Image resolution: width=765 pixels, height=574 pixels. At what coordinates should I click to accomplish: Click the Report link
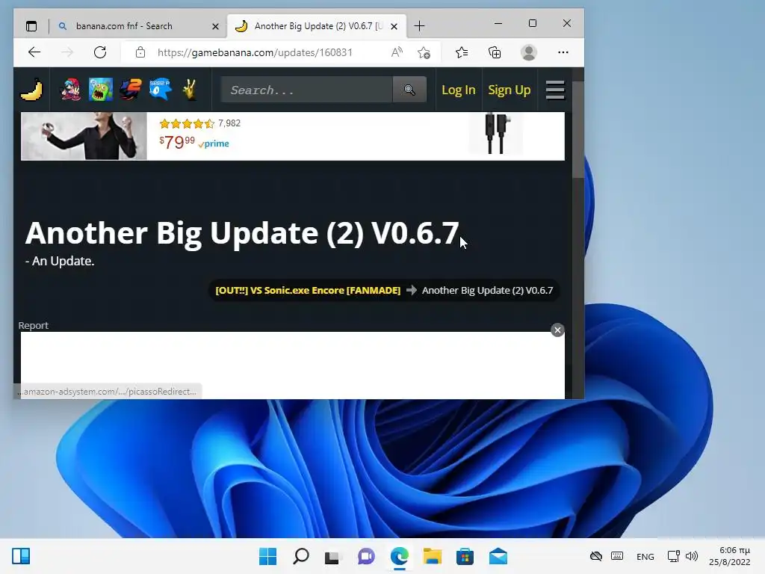coord(33,326)
